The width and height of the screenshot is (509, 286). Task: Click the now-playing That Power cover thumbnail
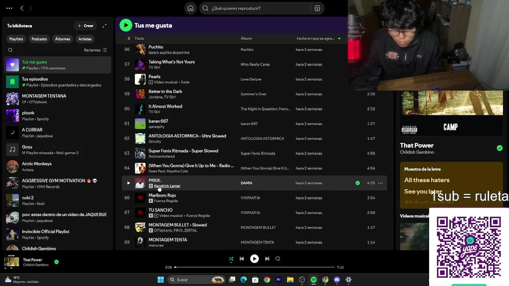pos(12,262)
